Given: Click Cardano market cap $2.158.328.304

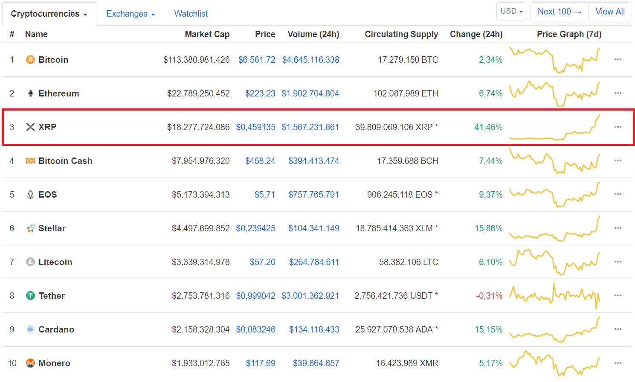Looking at the screenshot, I should (201, 330).
